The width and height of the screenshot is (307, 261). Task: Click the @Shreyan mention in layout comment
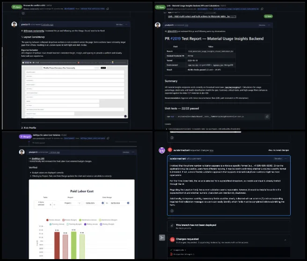[34, 31]
